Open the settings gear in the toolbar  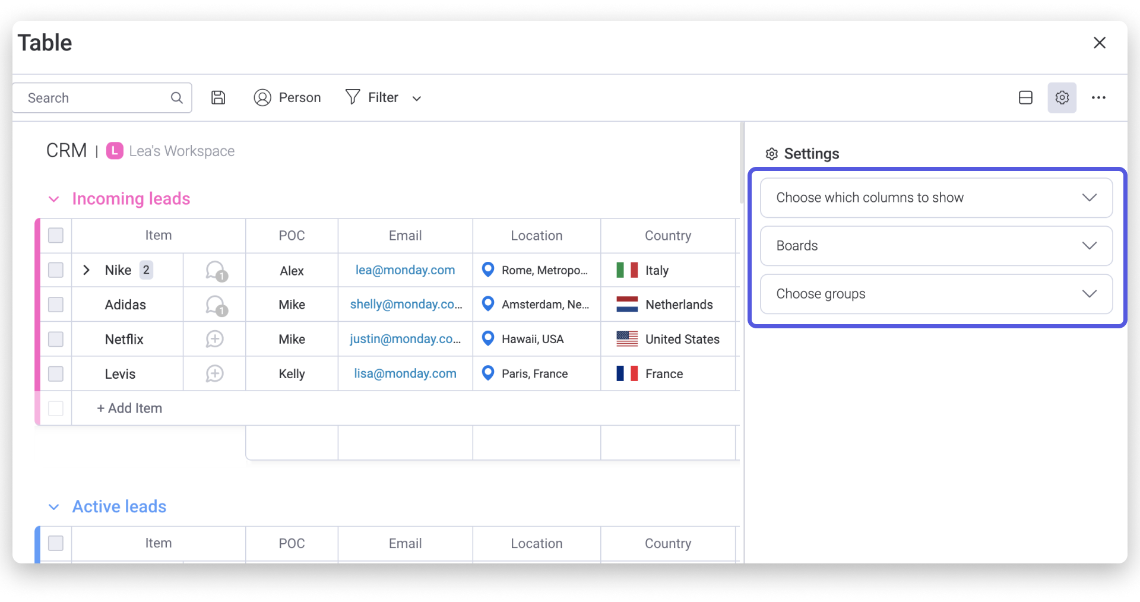tap(1062, 98)
